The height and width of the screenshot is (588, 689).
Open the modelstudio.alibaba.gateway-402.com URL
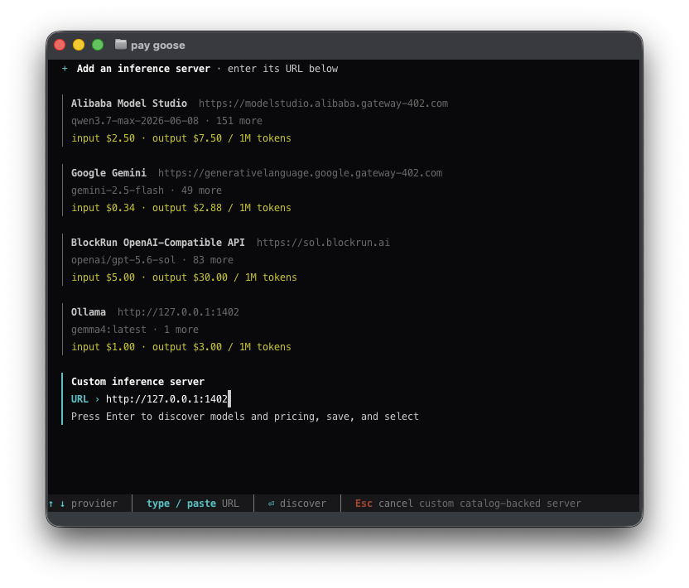[323, 104]
